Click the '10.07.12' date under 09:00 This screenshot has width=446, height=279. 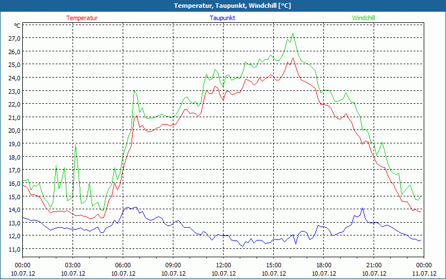173,273
